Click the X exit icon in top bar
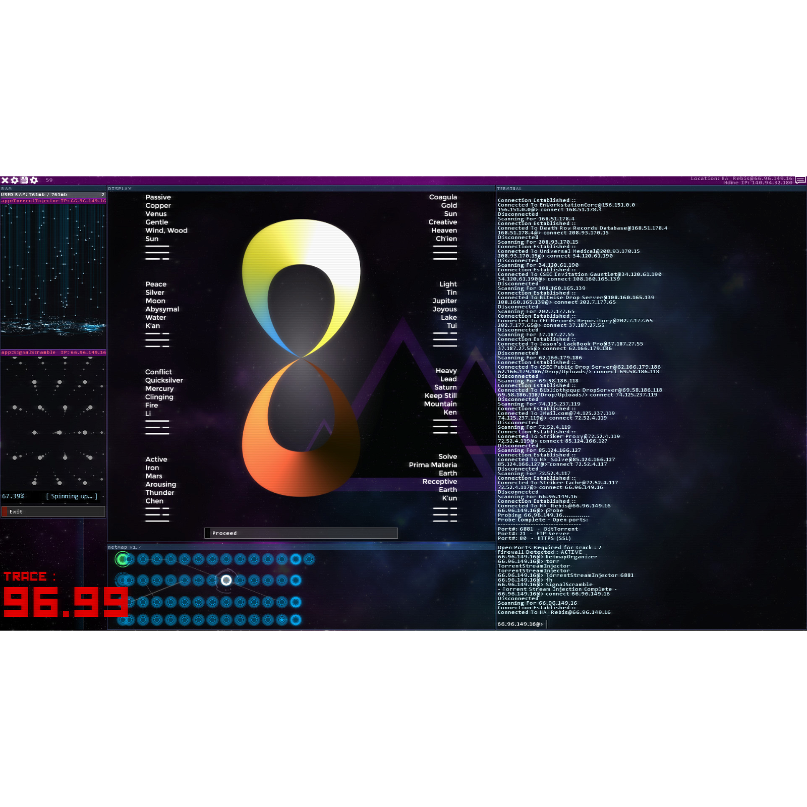This screenshot has width=807, height=807. click(x=5, y=180)
